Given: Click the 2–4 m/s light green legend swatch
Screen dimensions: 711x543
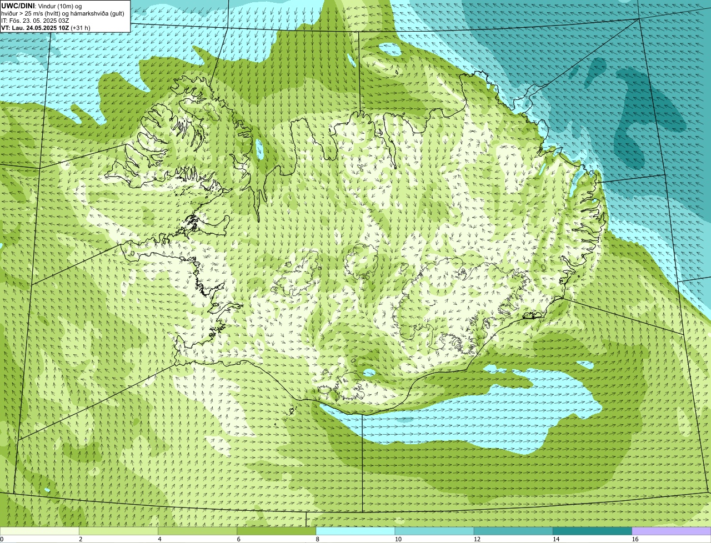Looking at the screenshot, I should click(118, 531).
